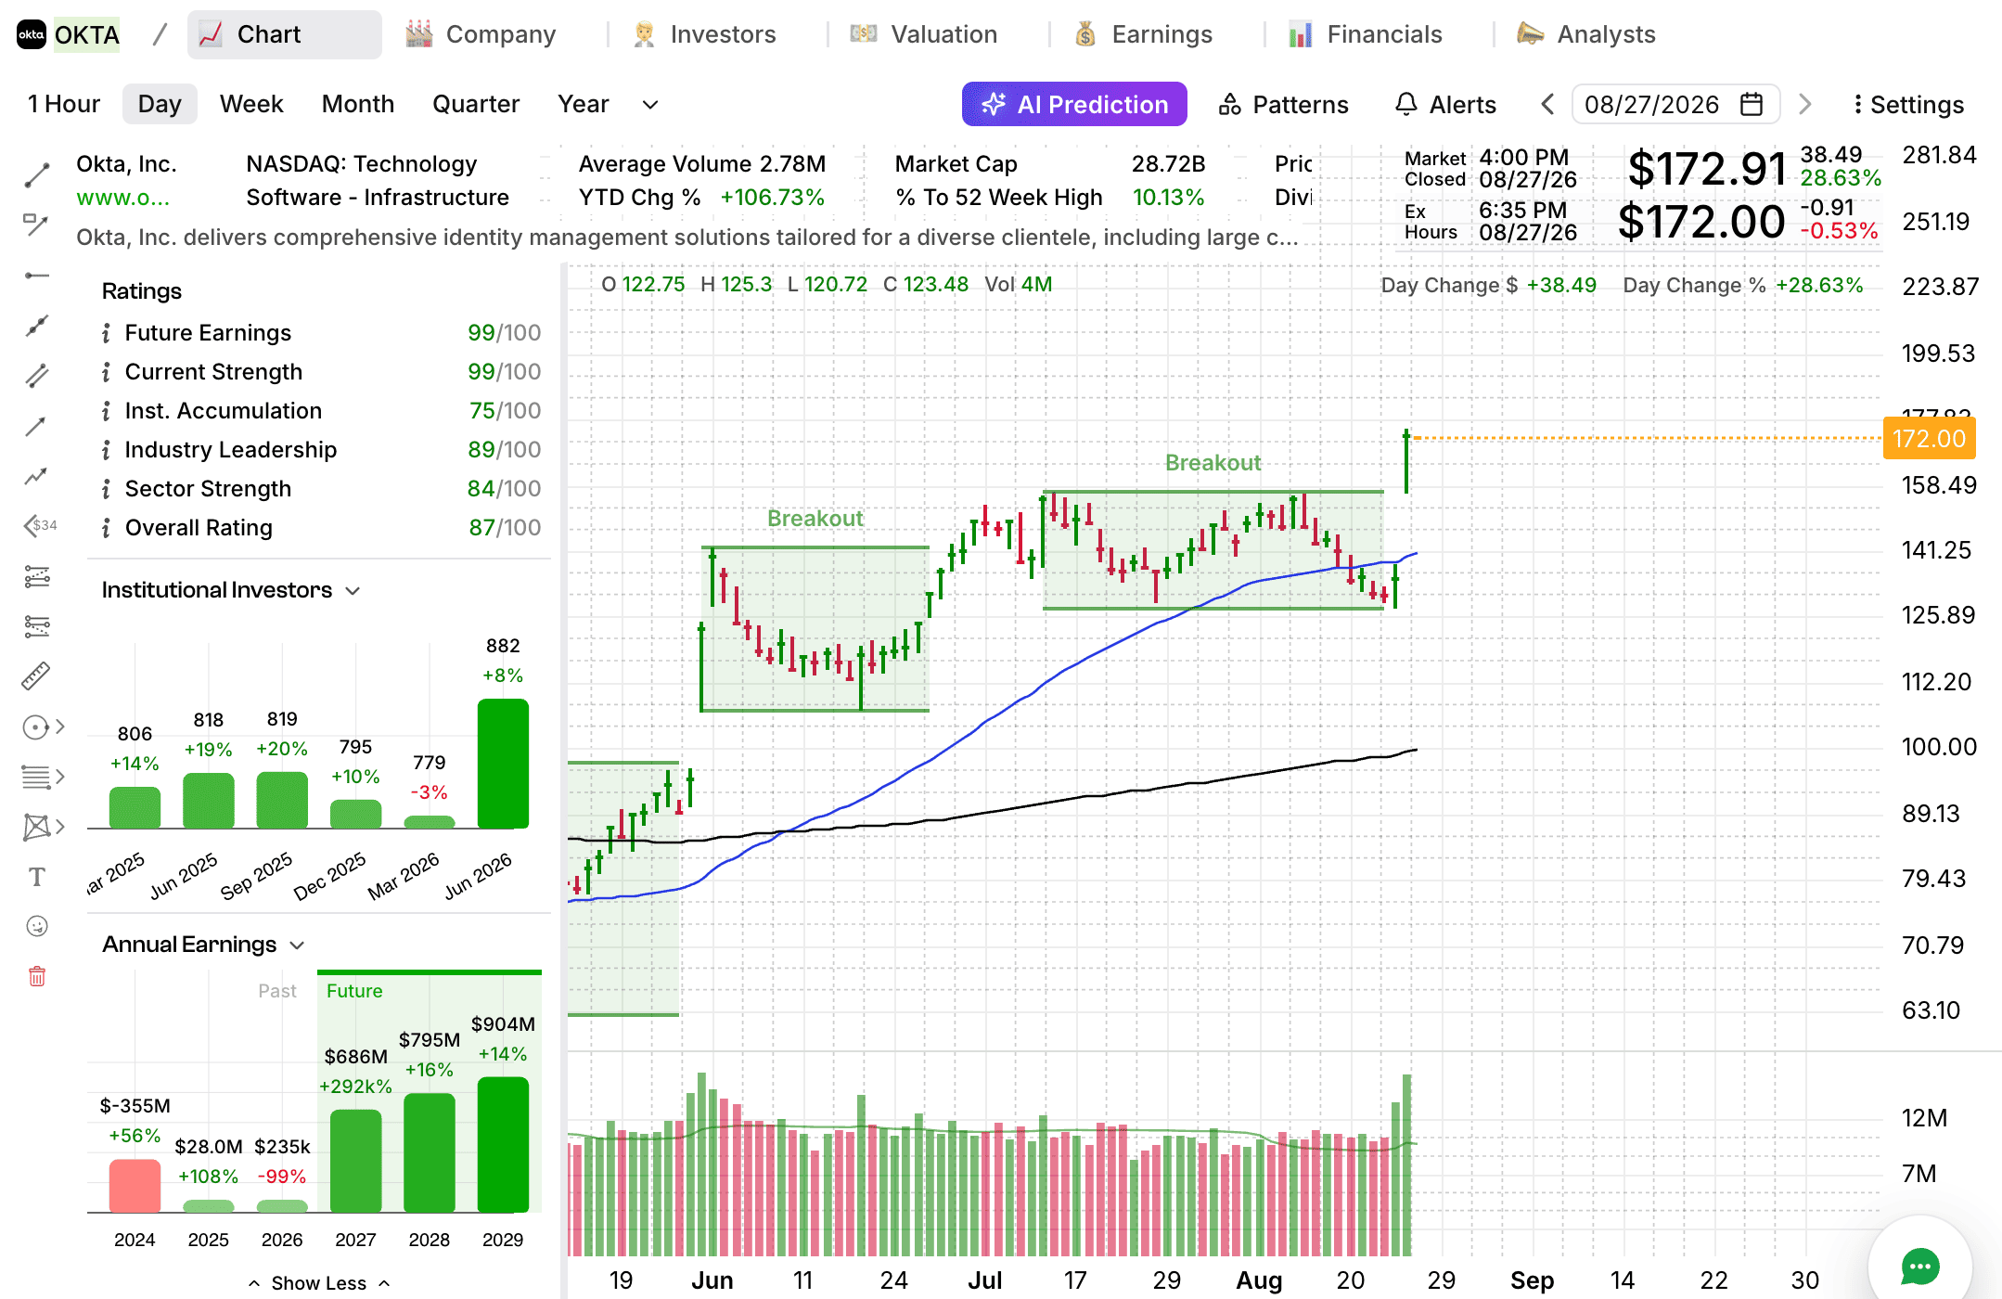
Task: Open the Investors tab
Action: 704,34
